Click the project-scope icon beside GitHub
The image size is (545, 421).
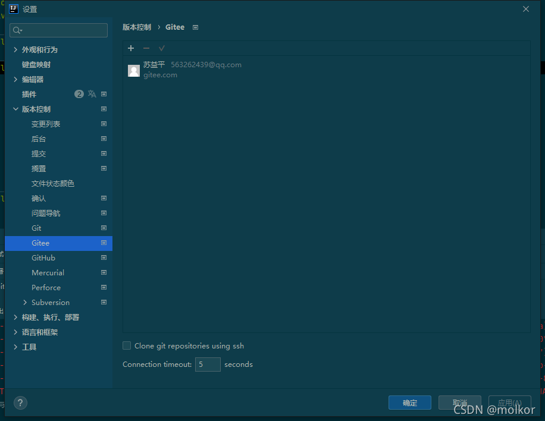point(104,257)
